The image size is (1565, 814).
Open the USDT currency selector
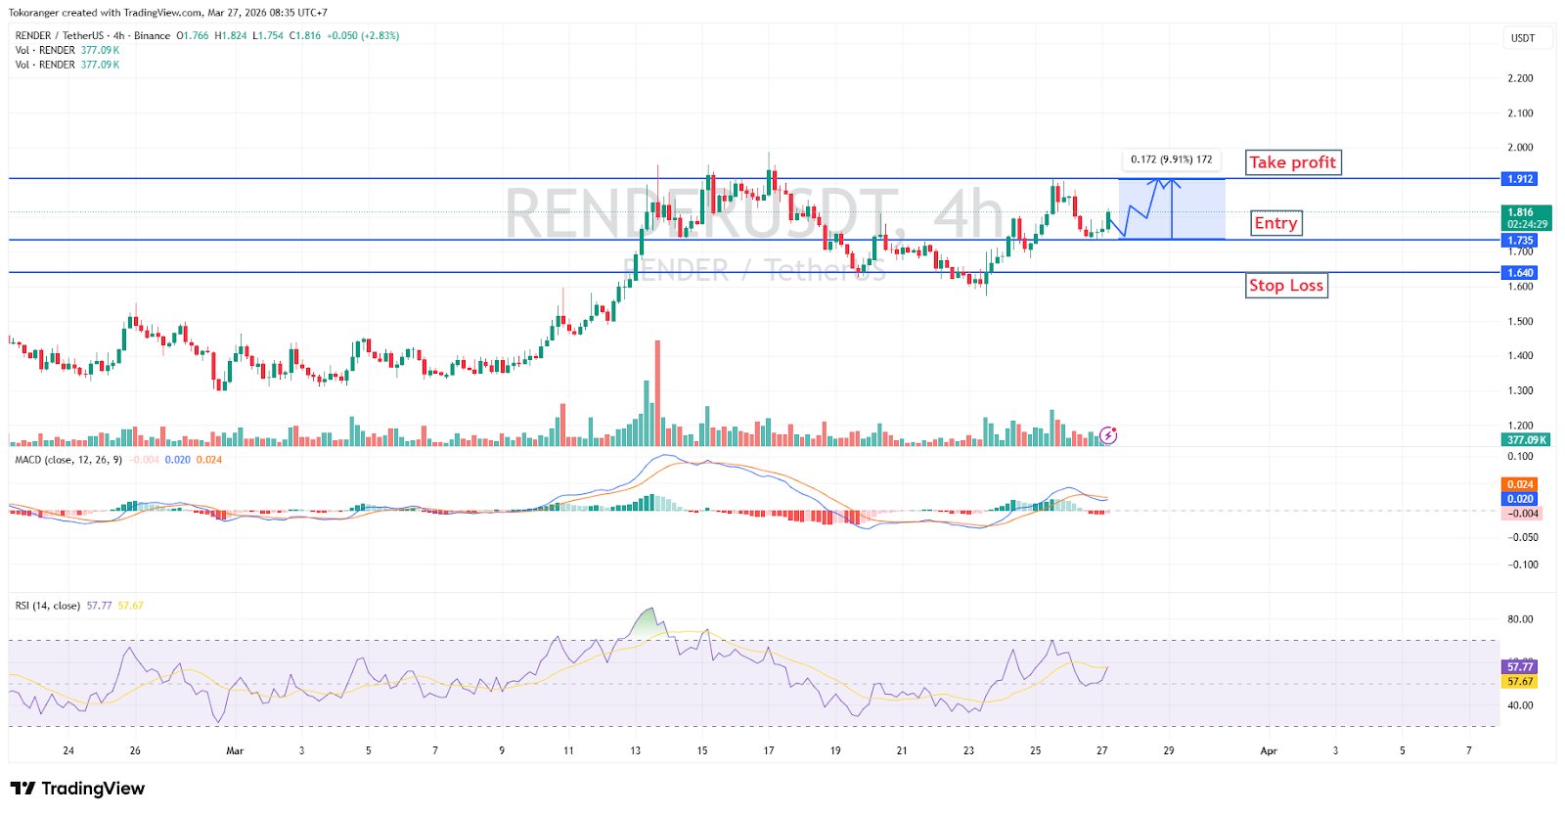click(1523, 38)
